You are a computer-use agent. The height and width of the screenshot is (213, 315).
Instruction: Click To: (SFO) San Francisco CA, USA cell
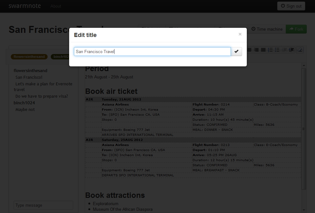147,115
